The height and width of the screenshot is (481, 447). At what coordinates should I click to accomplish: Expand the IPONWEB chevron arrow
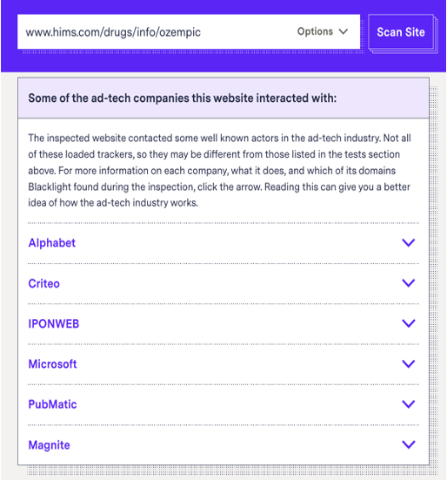point(409,323)
